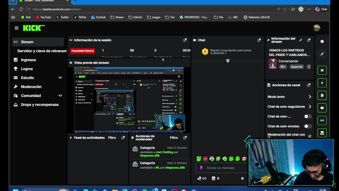Screen dimensions: 339x191
Task: Open the hamburger menu beside Kick logo
Action: click(16, 28)
